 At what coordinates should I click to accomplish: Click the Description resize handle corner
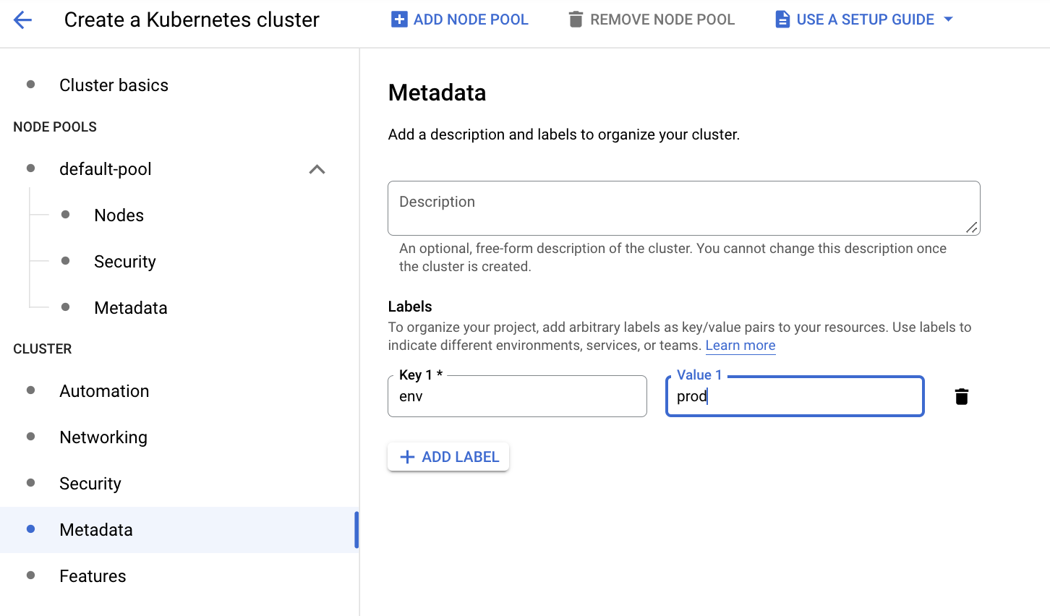[972, 227]
